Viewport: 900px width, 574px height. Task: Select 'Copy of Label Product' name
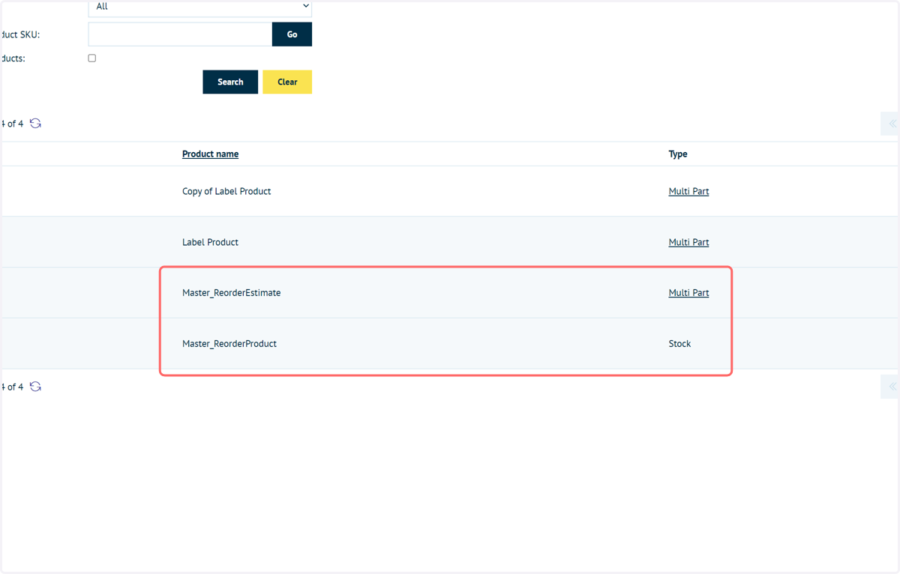226,191
